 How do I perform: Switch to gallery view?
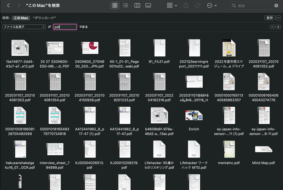click(x=148, y=5)
